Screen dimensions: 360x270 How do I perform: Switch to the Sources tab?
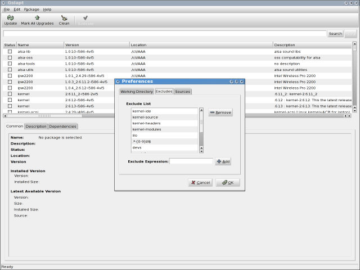point(182,91)
